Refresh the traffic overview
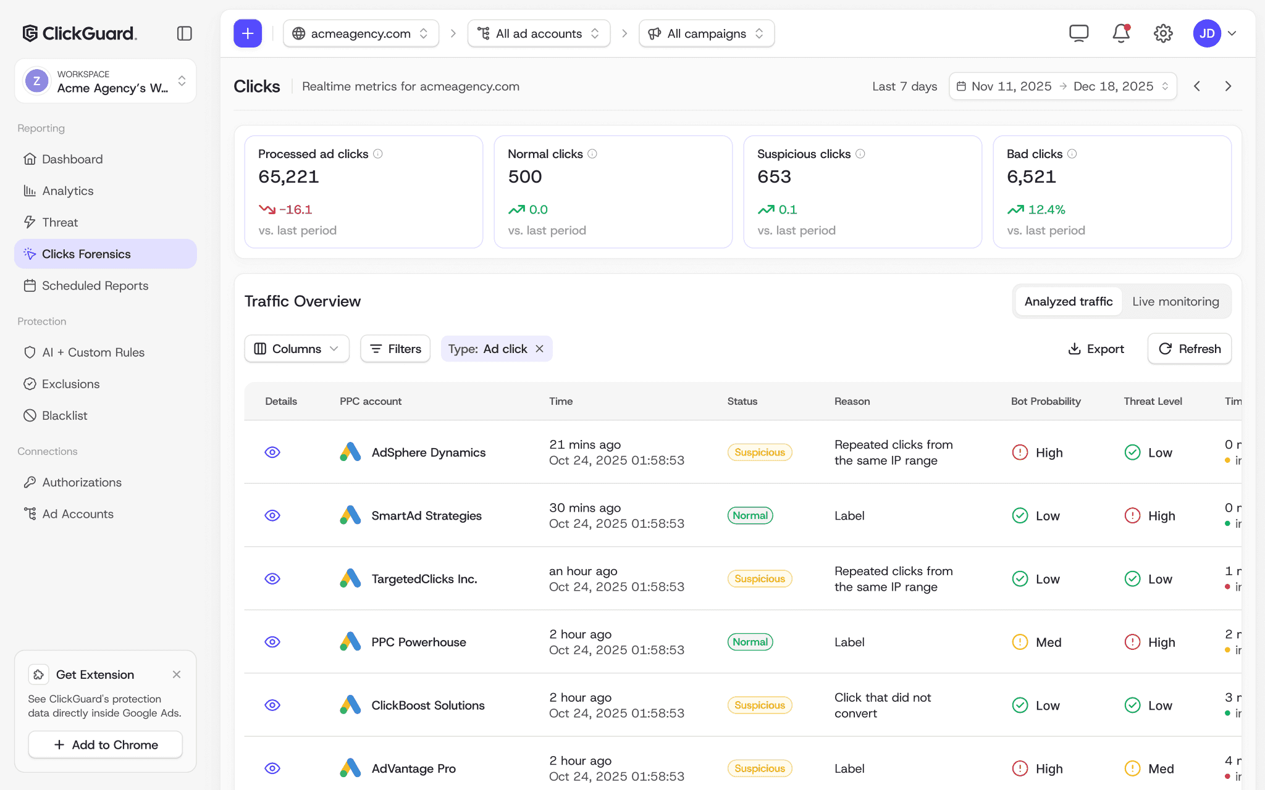 point(1190,349)
